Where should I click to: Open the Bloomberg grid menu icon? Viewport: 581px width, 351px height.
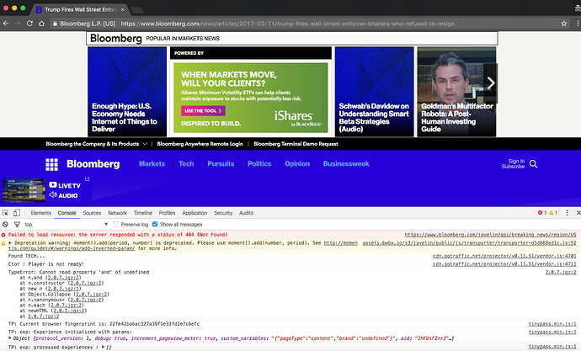tap(51, 164)
